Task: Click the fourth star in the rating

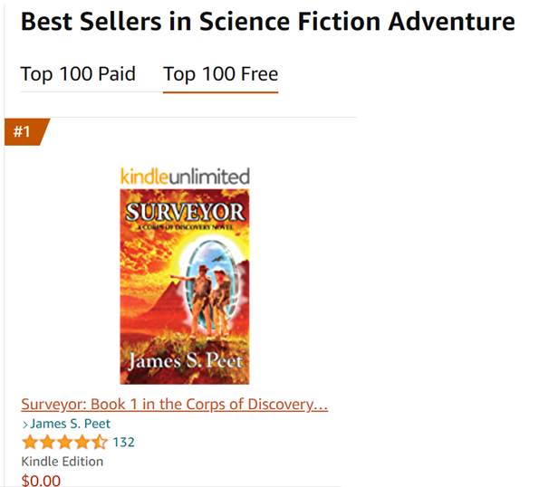Action: [82, 443]
